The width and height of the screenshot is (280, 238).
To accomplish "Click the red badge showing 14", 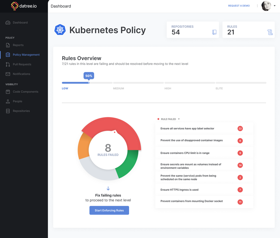I will click(x=240, y=165).
